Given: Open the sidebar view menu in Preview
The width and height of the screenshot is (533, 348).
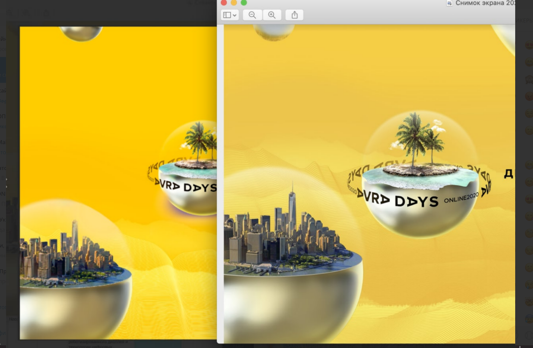Looking at the screenshot, I should (x=230, y=15).
